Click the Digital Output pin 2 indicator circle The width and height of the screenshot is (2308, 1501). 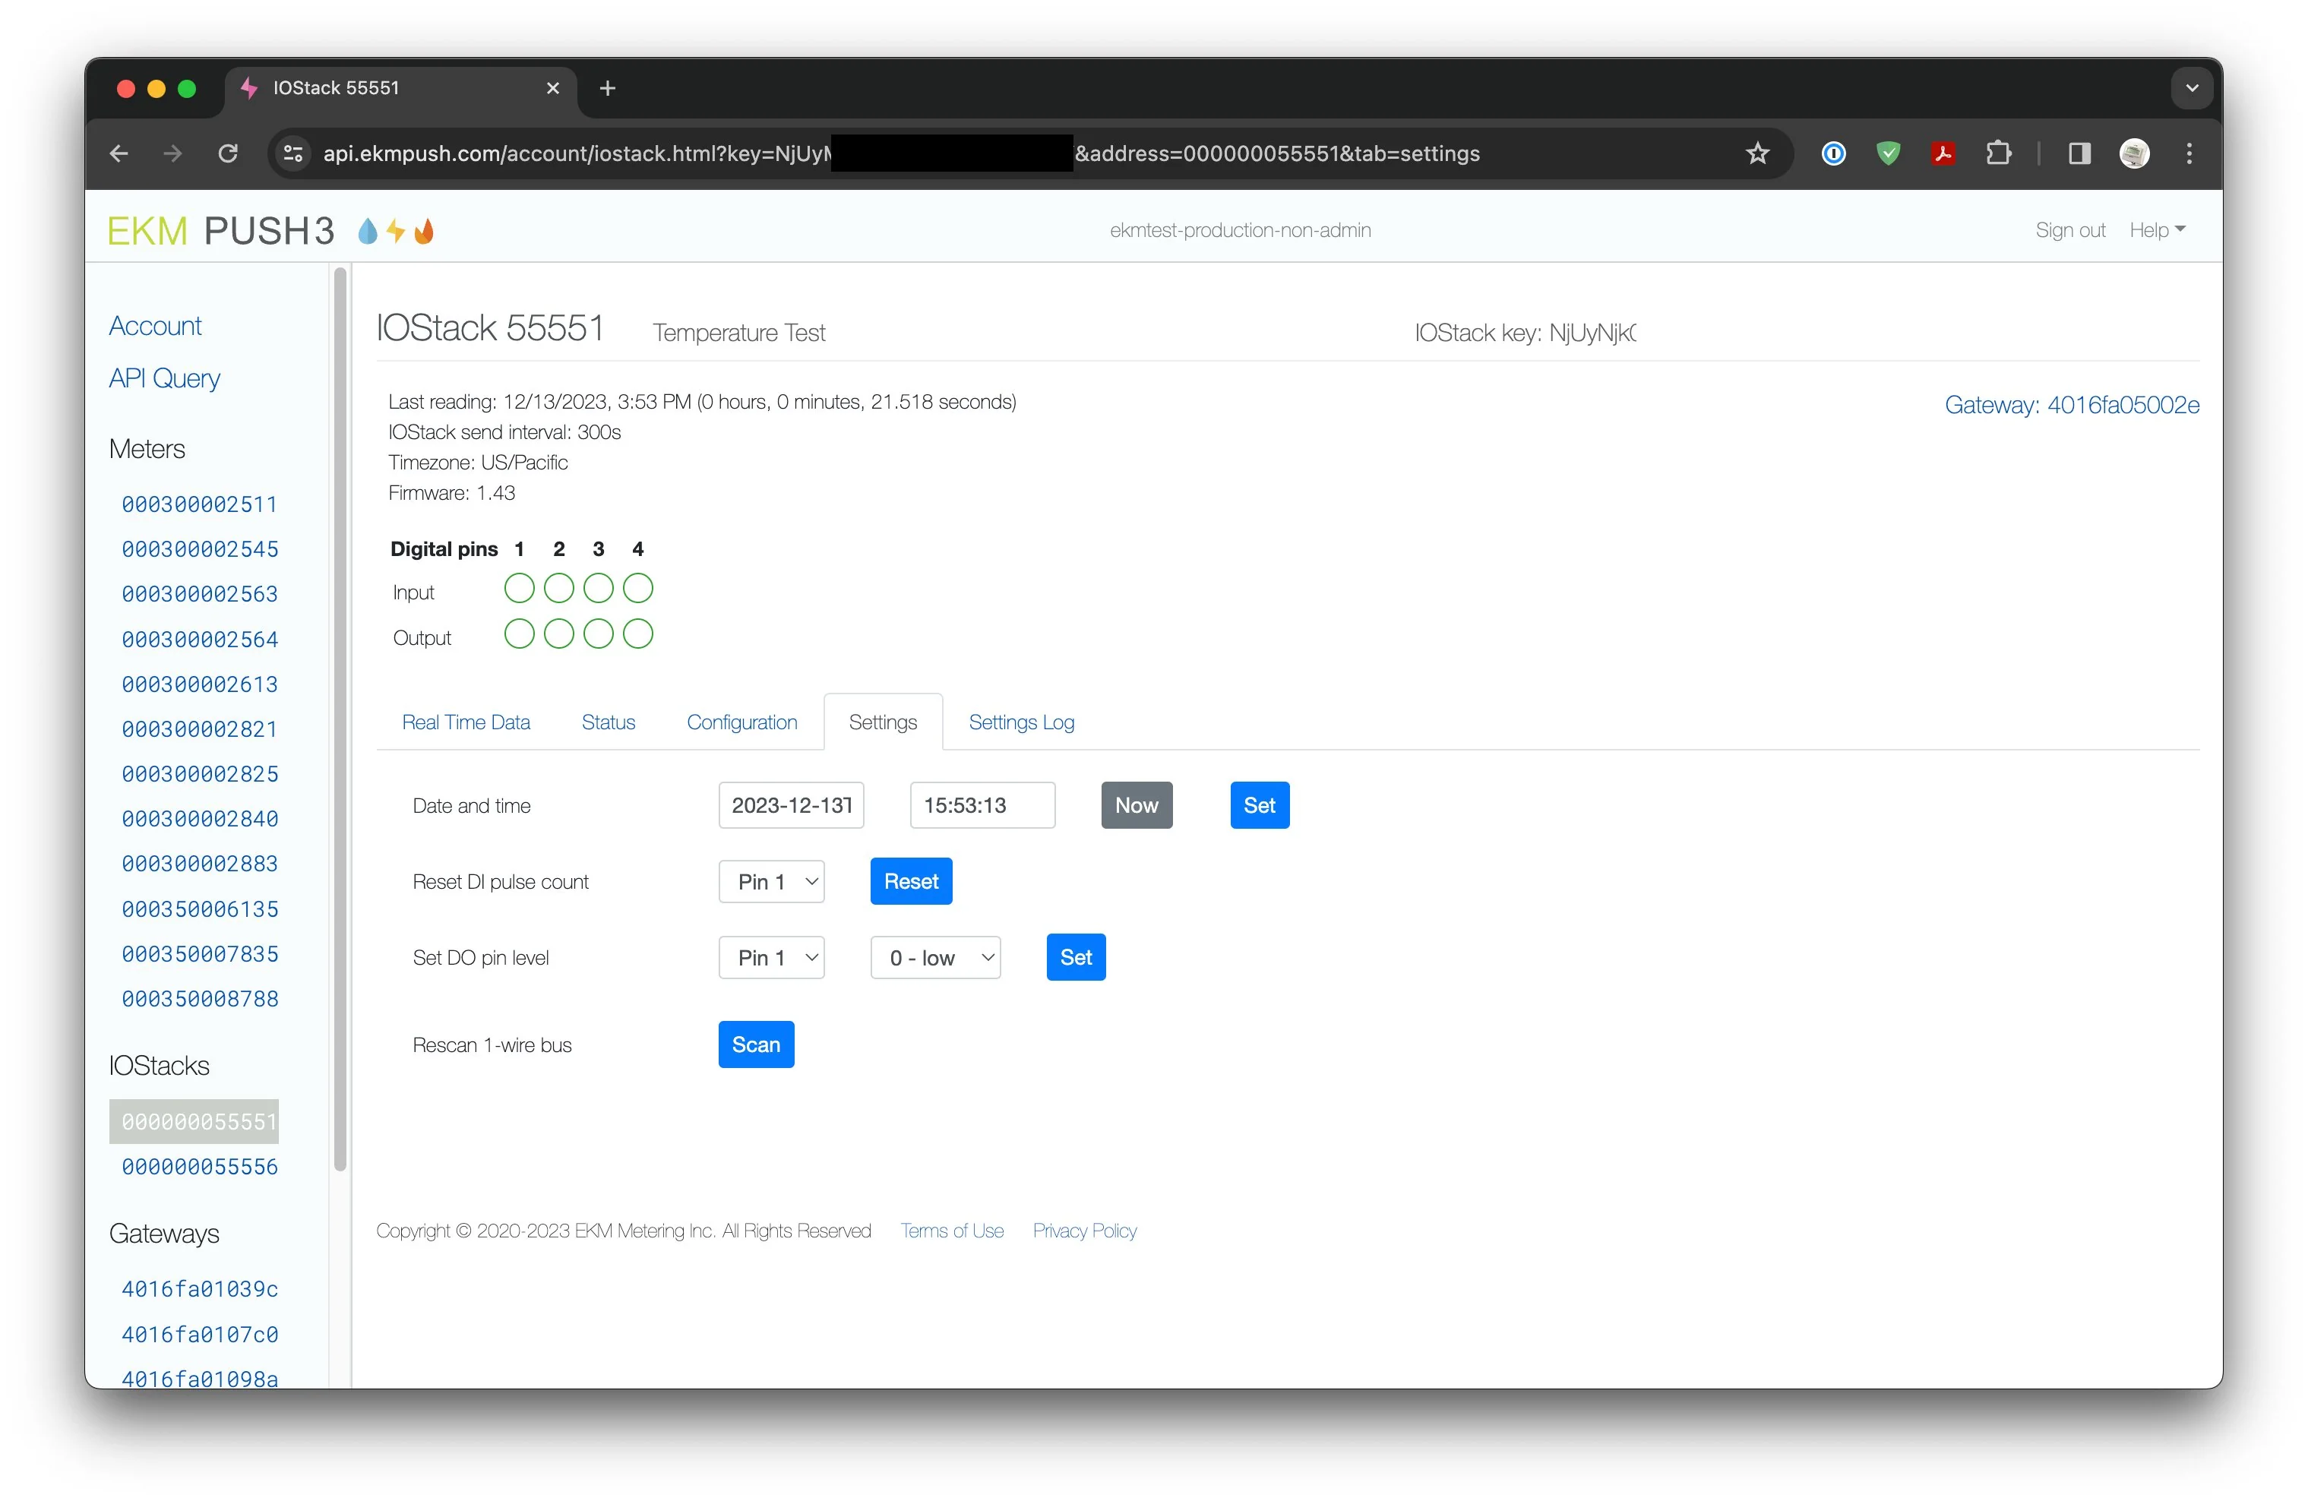[x=558, y=634]
